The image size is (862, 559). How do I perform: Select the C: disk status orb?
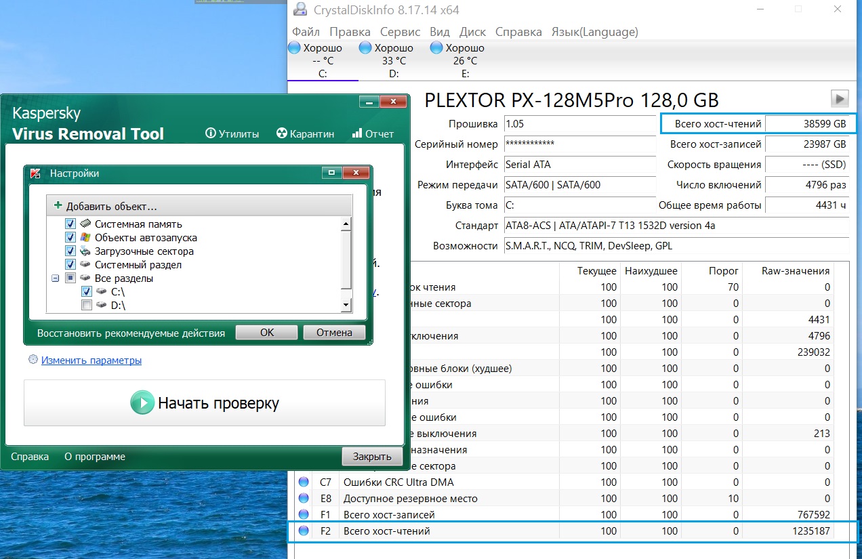pos(294,48)
